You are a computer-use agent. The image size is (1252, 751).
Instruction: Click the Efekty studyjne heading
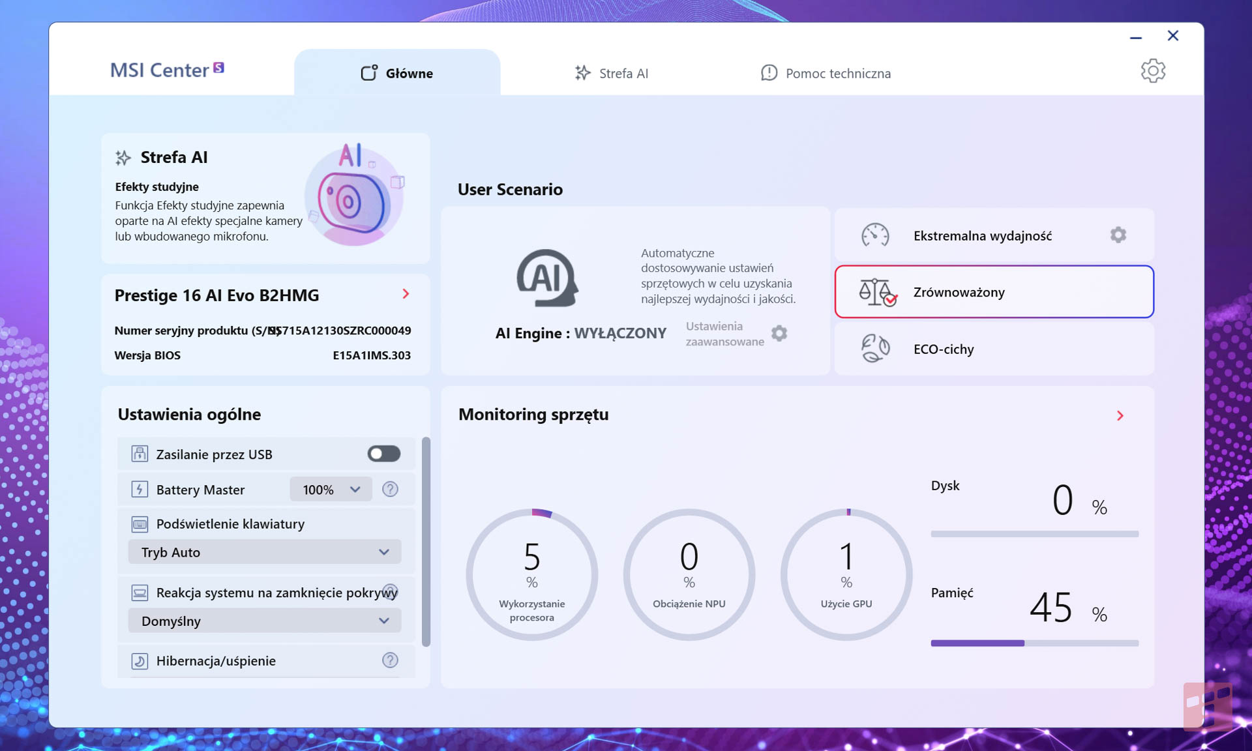point(157,186)
